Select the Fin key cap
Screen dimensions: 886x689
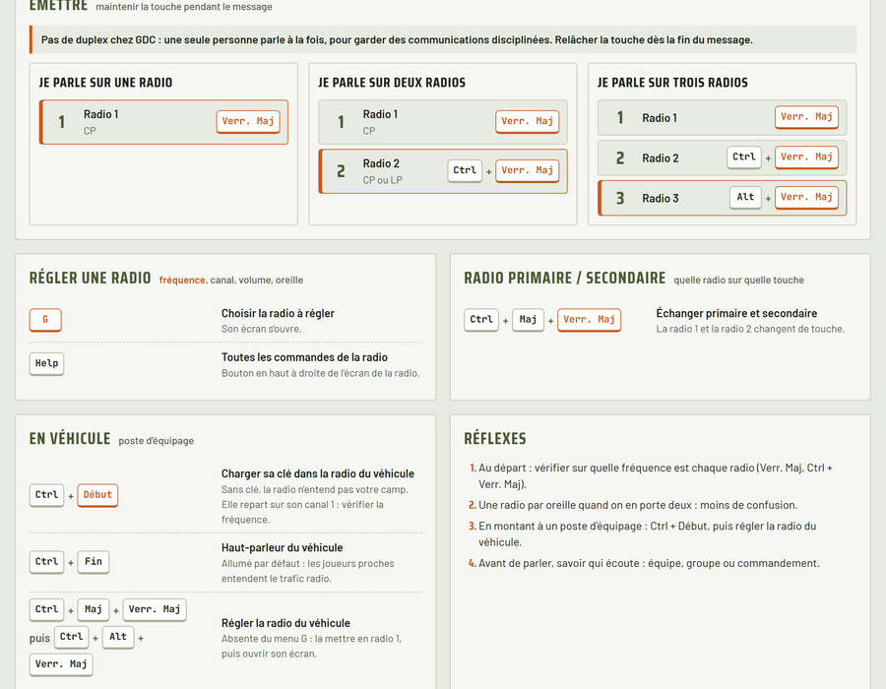pyautogui.click(x=94, y=561)
